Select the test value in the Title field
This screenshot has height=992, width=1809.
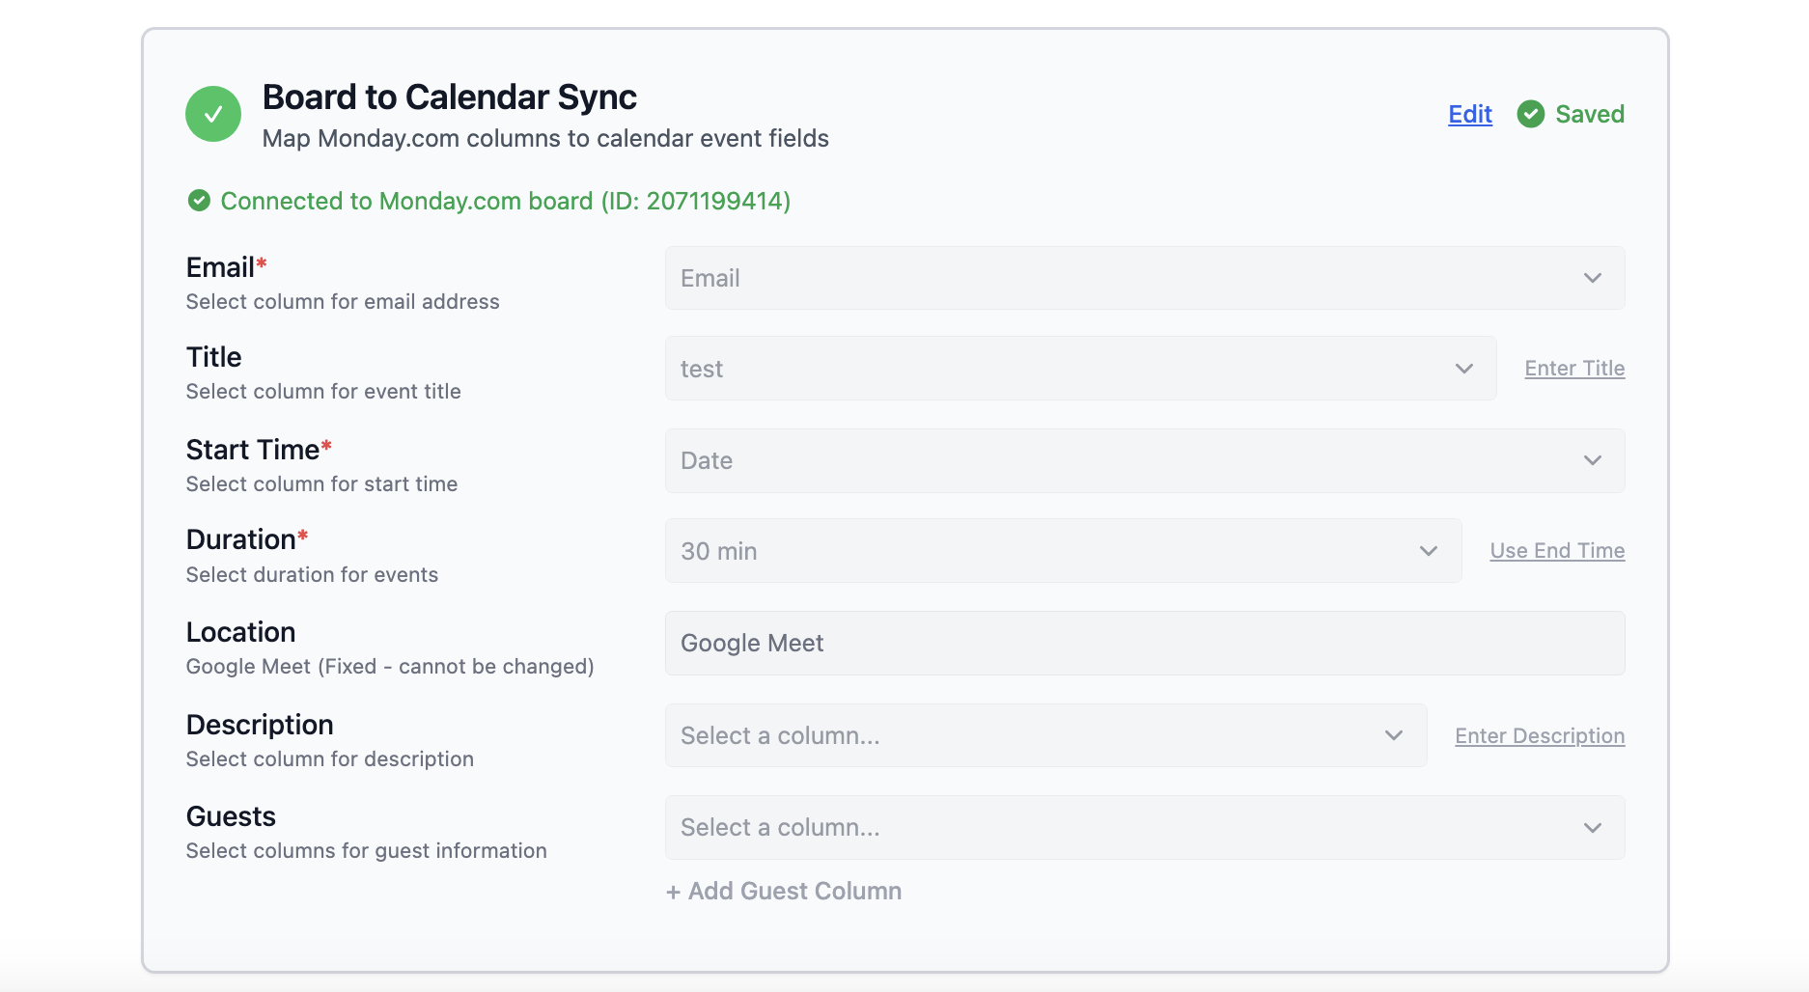point(702,368)
